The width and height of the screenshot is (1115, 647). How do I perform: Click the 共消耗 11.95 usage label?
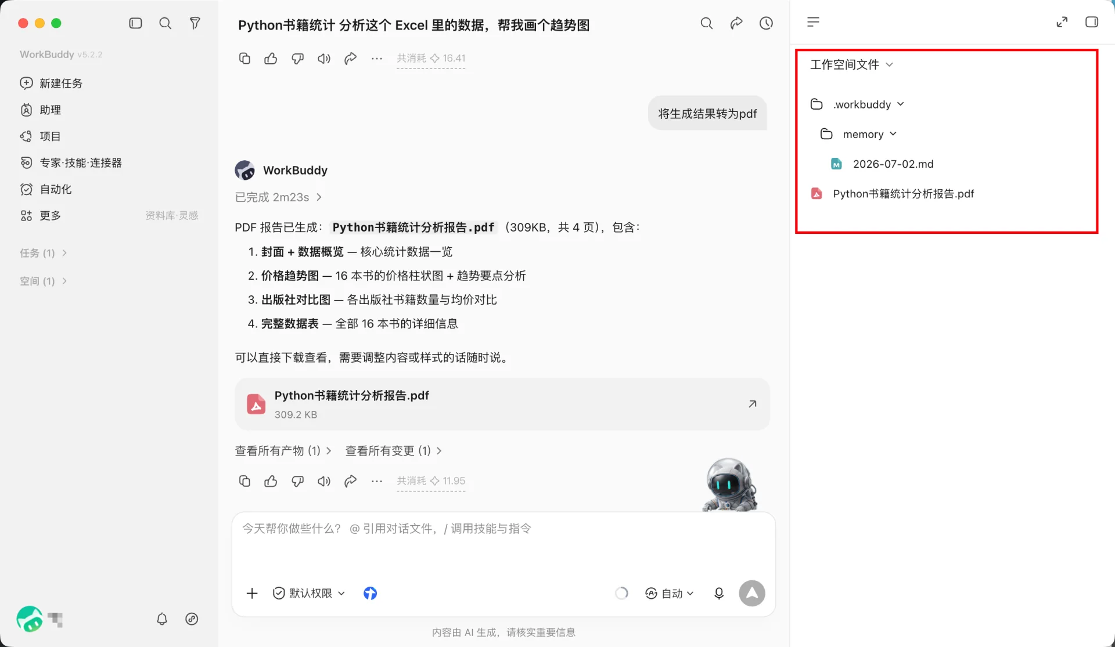click(x=431, y=481)
